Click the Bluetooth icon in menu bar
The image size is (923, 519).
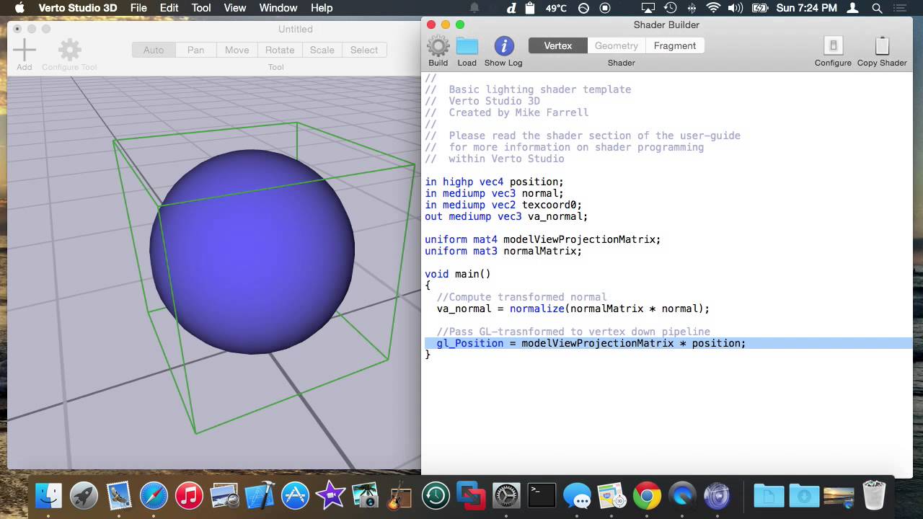point(692,8)
